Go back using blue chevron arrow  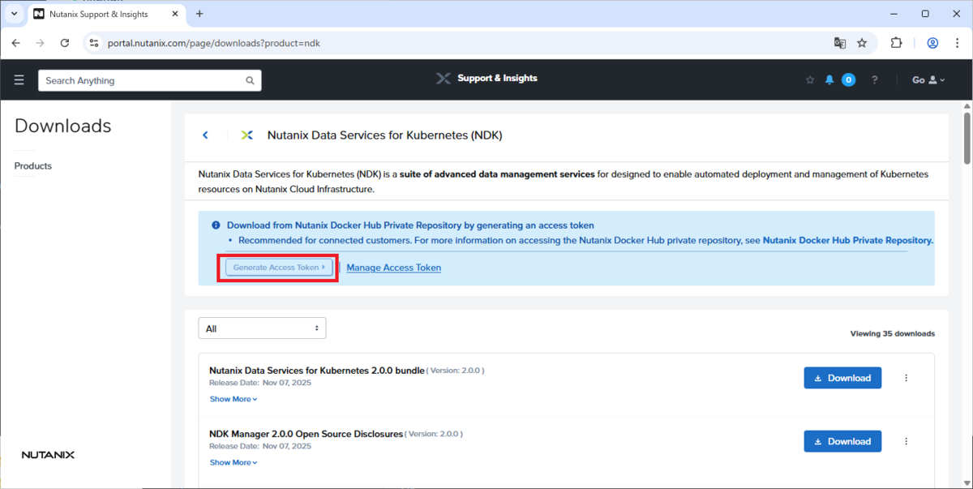[x=205, y=135]
